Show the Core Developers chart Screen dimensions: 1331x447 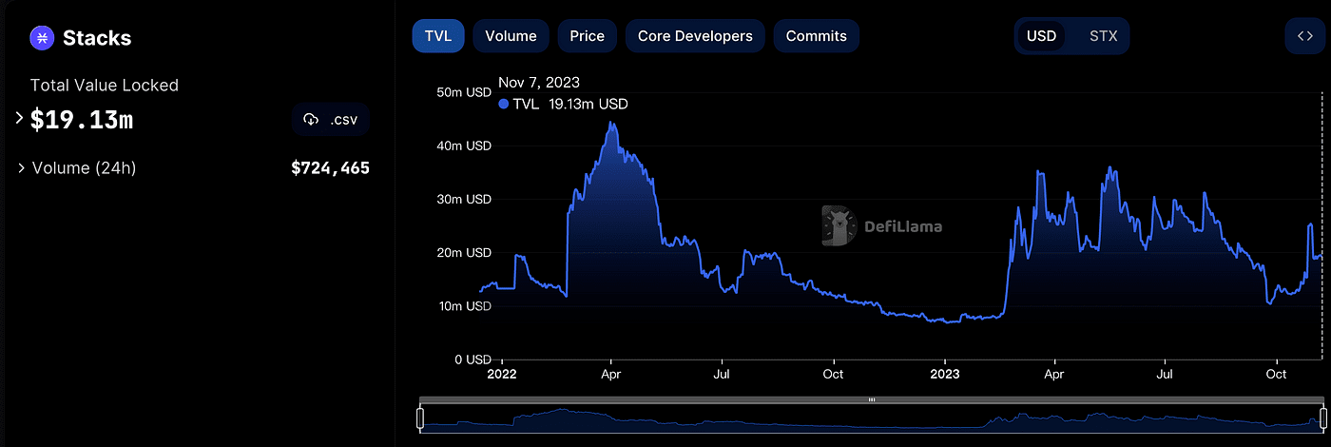pyautogui.click(x=695, y=36)
